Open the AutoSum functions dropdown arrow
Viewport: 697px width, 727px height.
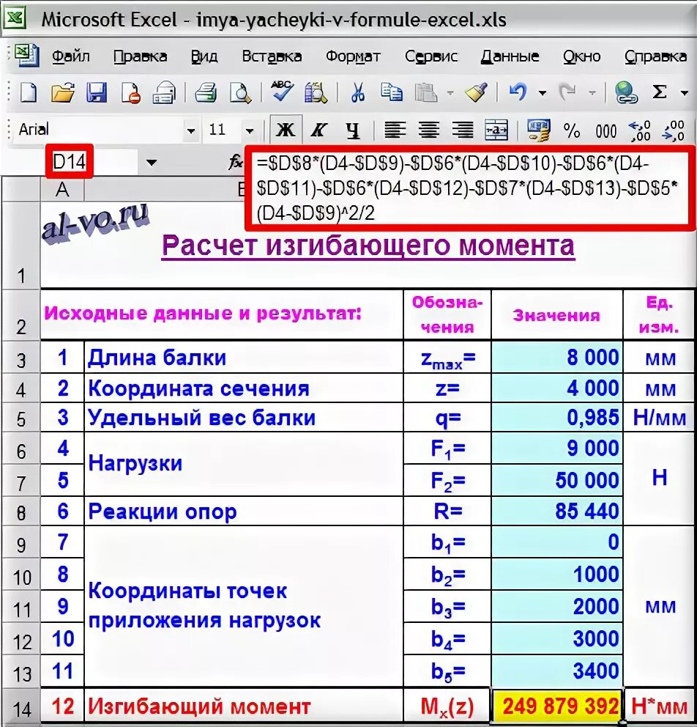(685, 93)
